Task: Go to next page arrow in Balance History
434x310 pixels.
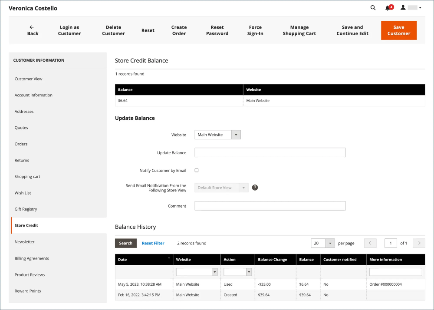Action: (419, 243)
